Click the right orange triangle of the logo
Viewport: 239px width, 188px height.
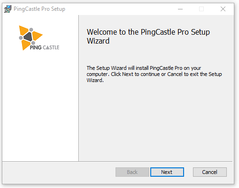tap(37, 36)
